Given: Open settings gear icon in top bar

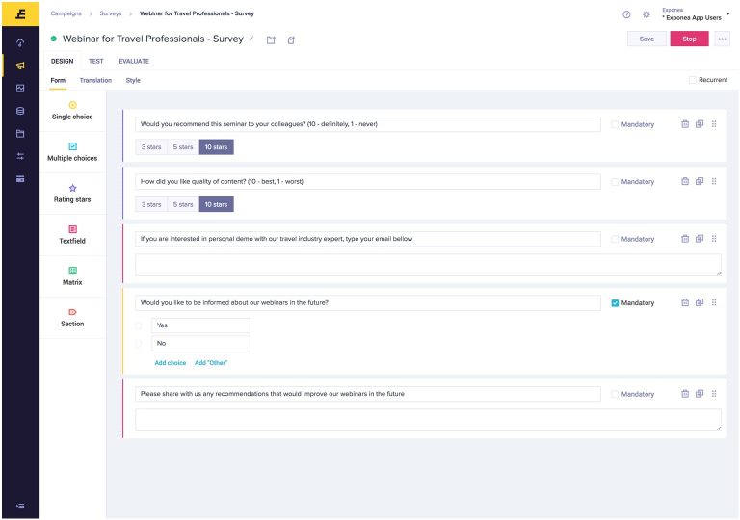Looking at the screenshot, I should click(x=647, y=15).
